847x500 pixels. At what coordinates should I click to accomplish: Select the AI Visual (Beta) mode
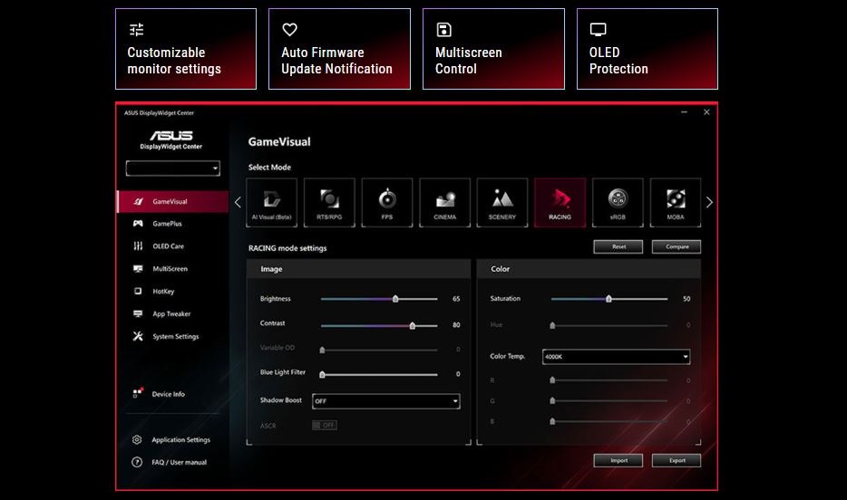click(x=270, y=201)
